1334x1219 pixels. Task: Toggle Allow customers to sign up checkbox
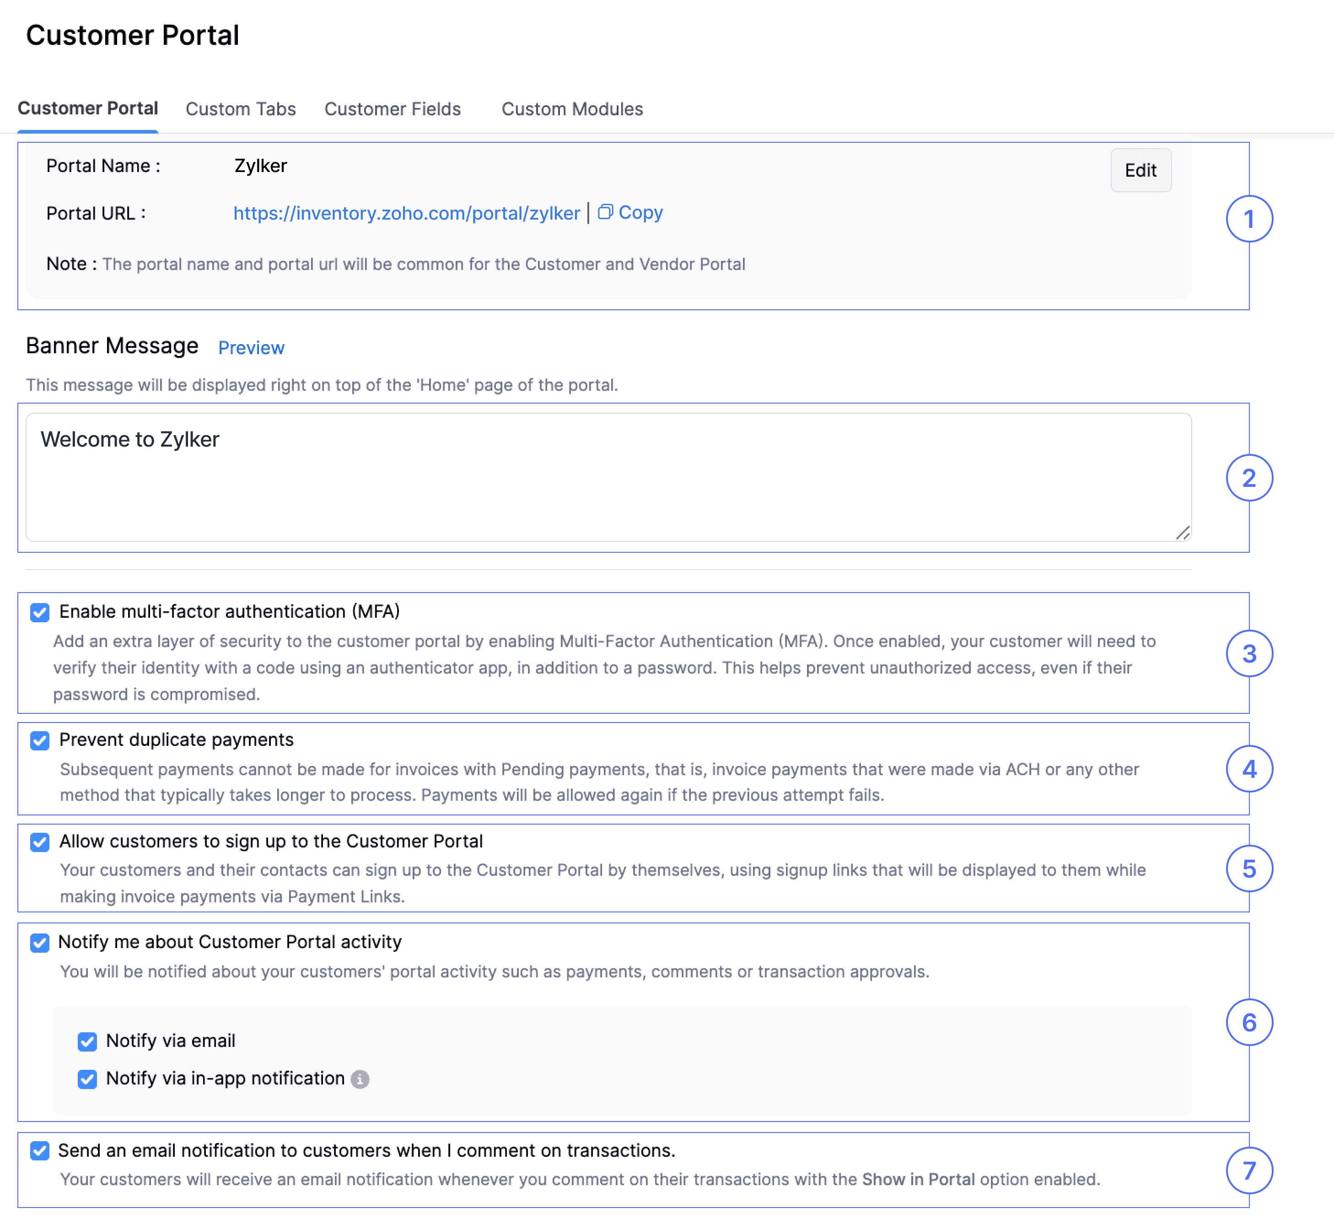click(x=40, y=842)
